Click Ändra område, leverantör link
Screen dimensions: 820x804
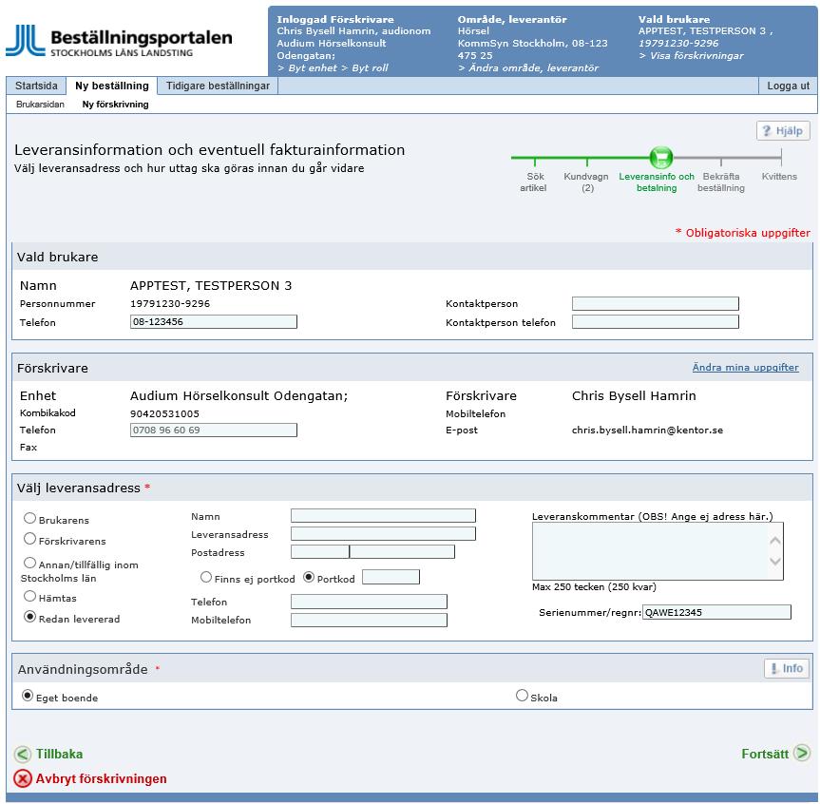pos(528,68)
